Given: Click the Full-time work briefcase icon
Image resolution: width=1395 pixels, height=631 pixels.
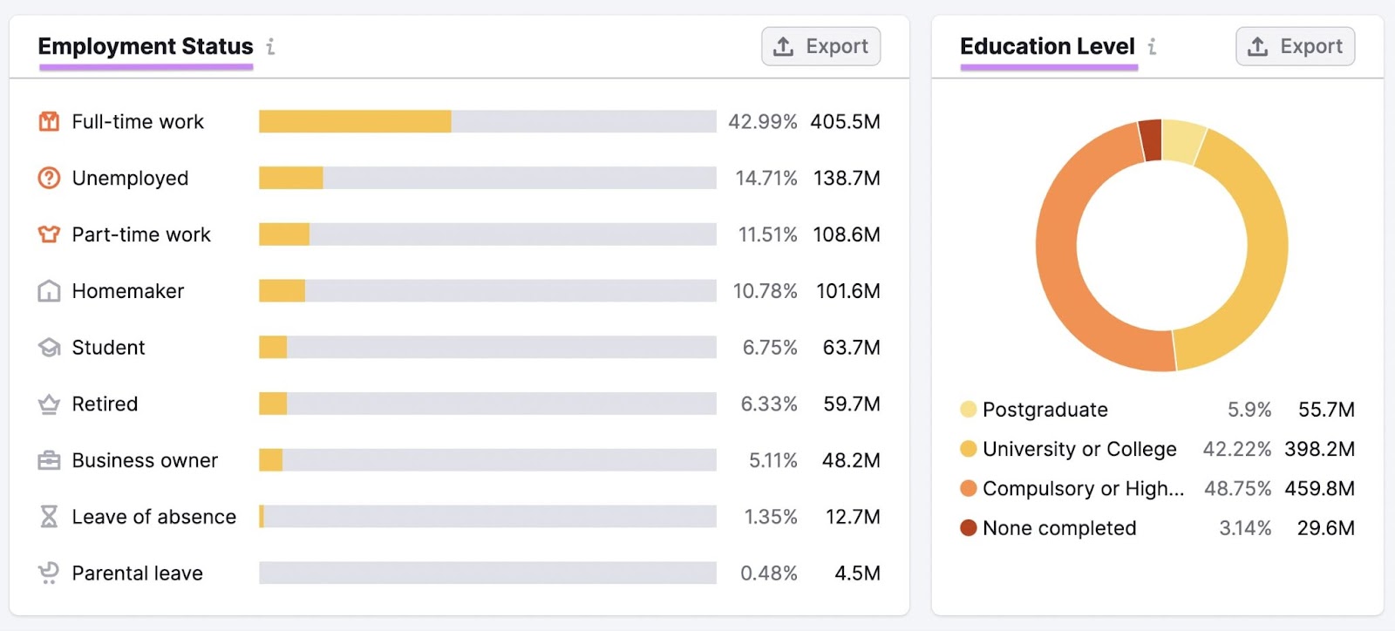Looking at the screenshot, I should (x=48, y=121).
